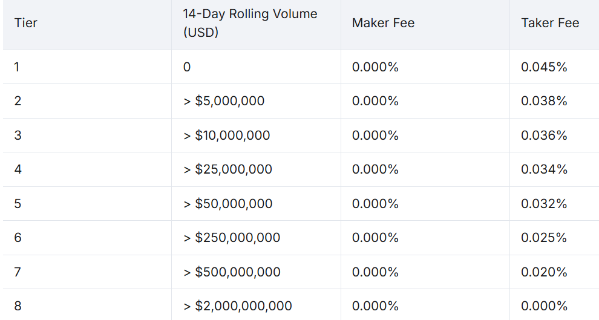The width and height of the screenshot is (599, 320).
Task: Click the > $2,000,000,000 volume cell
Action: (x=237, y=306)
